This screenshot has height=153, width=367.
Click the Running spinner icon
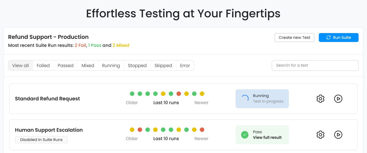245,99
